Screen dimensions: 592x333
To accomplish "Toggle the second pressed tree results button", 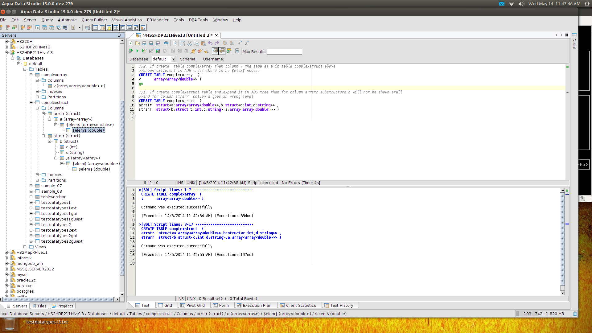I will point(222,51).
